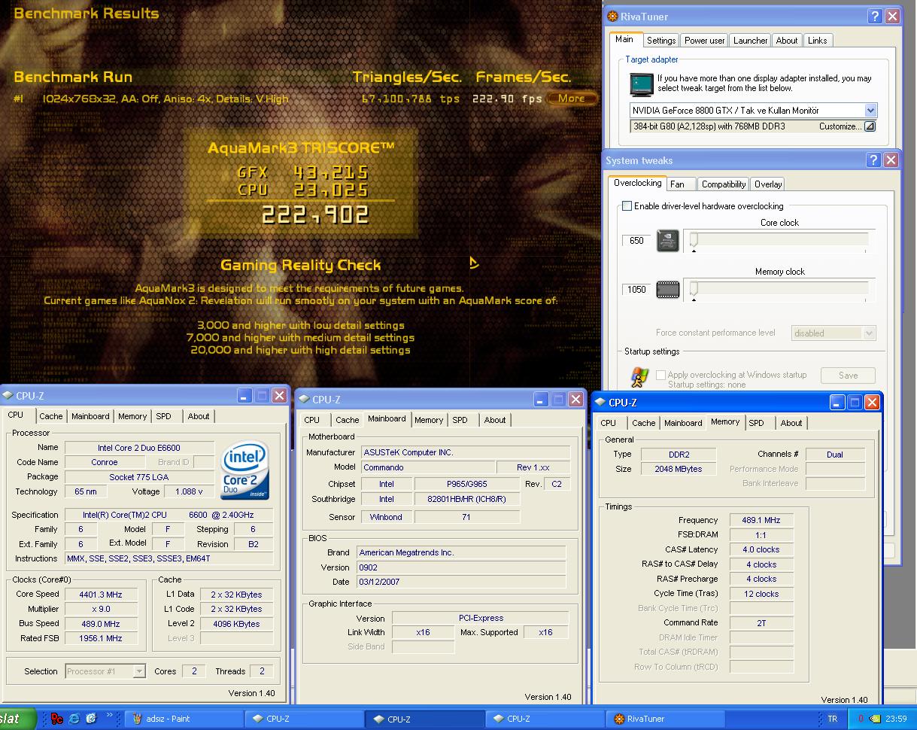The width and height of the screenshot is (917, 730).
Task: Click memory frequency value 489.1 MHz
Action: [761, 520]
